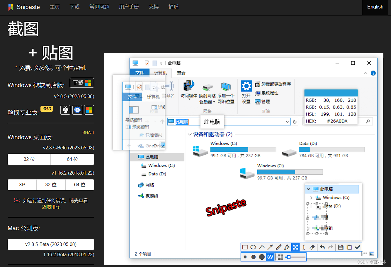Download Mac v2.8.5-Beta (2023.05.08)

(x=51, y=244)
